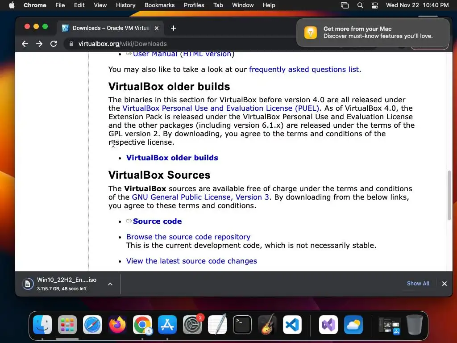Reload the VirtualBox downloads page
457x343 pixels.
(x=54, y=44)
